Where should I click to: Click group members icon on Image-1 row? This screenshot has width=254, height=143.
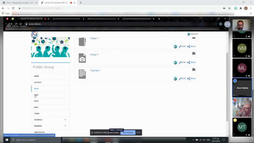click(x=194, y=53)
